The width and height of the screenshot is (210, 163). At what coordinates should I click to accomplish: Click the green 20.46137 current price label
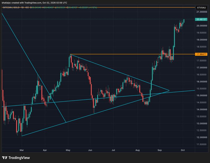pos(201,19)
